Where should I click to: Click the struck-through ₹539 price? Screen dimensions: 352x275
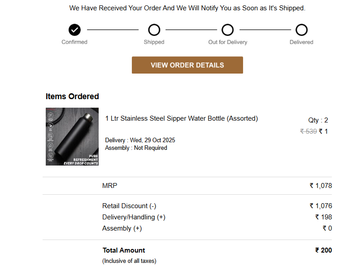[x=309, y=131]
